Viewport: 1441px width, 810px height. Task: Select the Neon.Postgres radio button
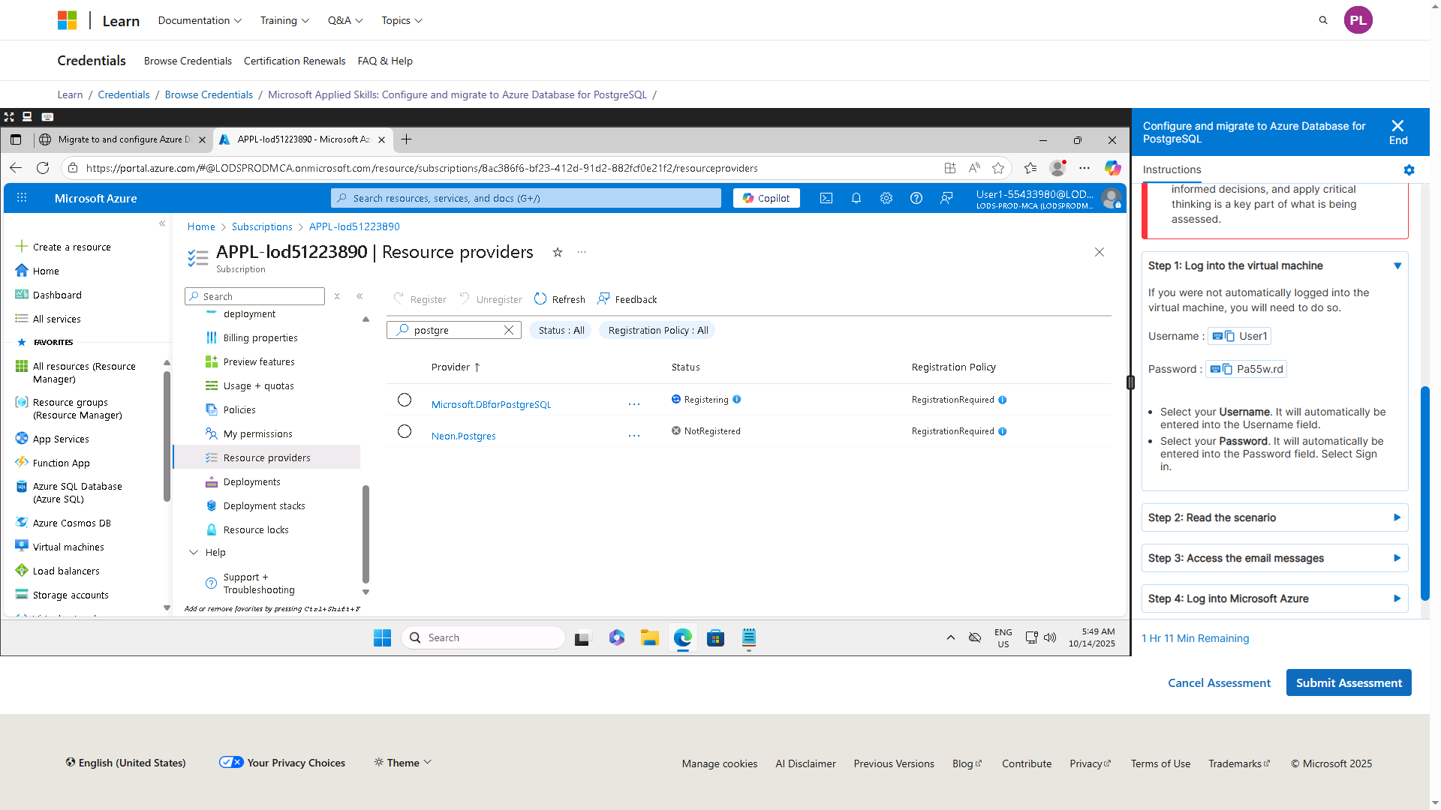405,431
